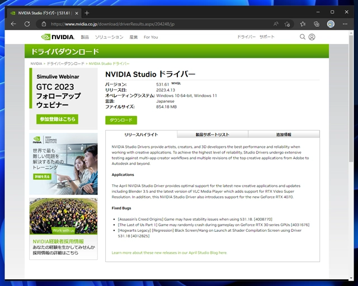Click Assassin's Creed Origins bug entry
The image size is (358, 286).
[x=195, y=219]
